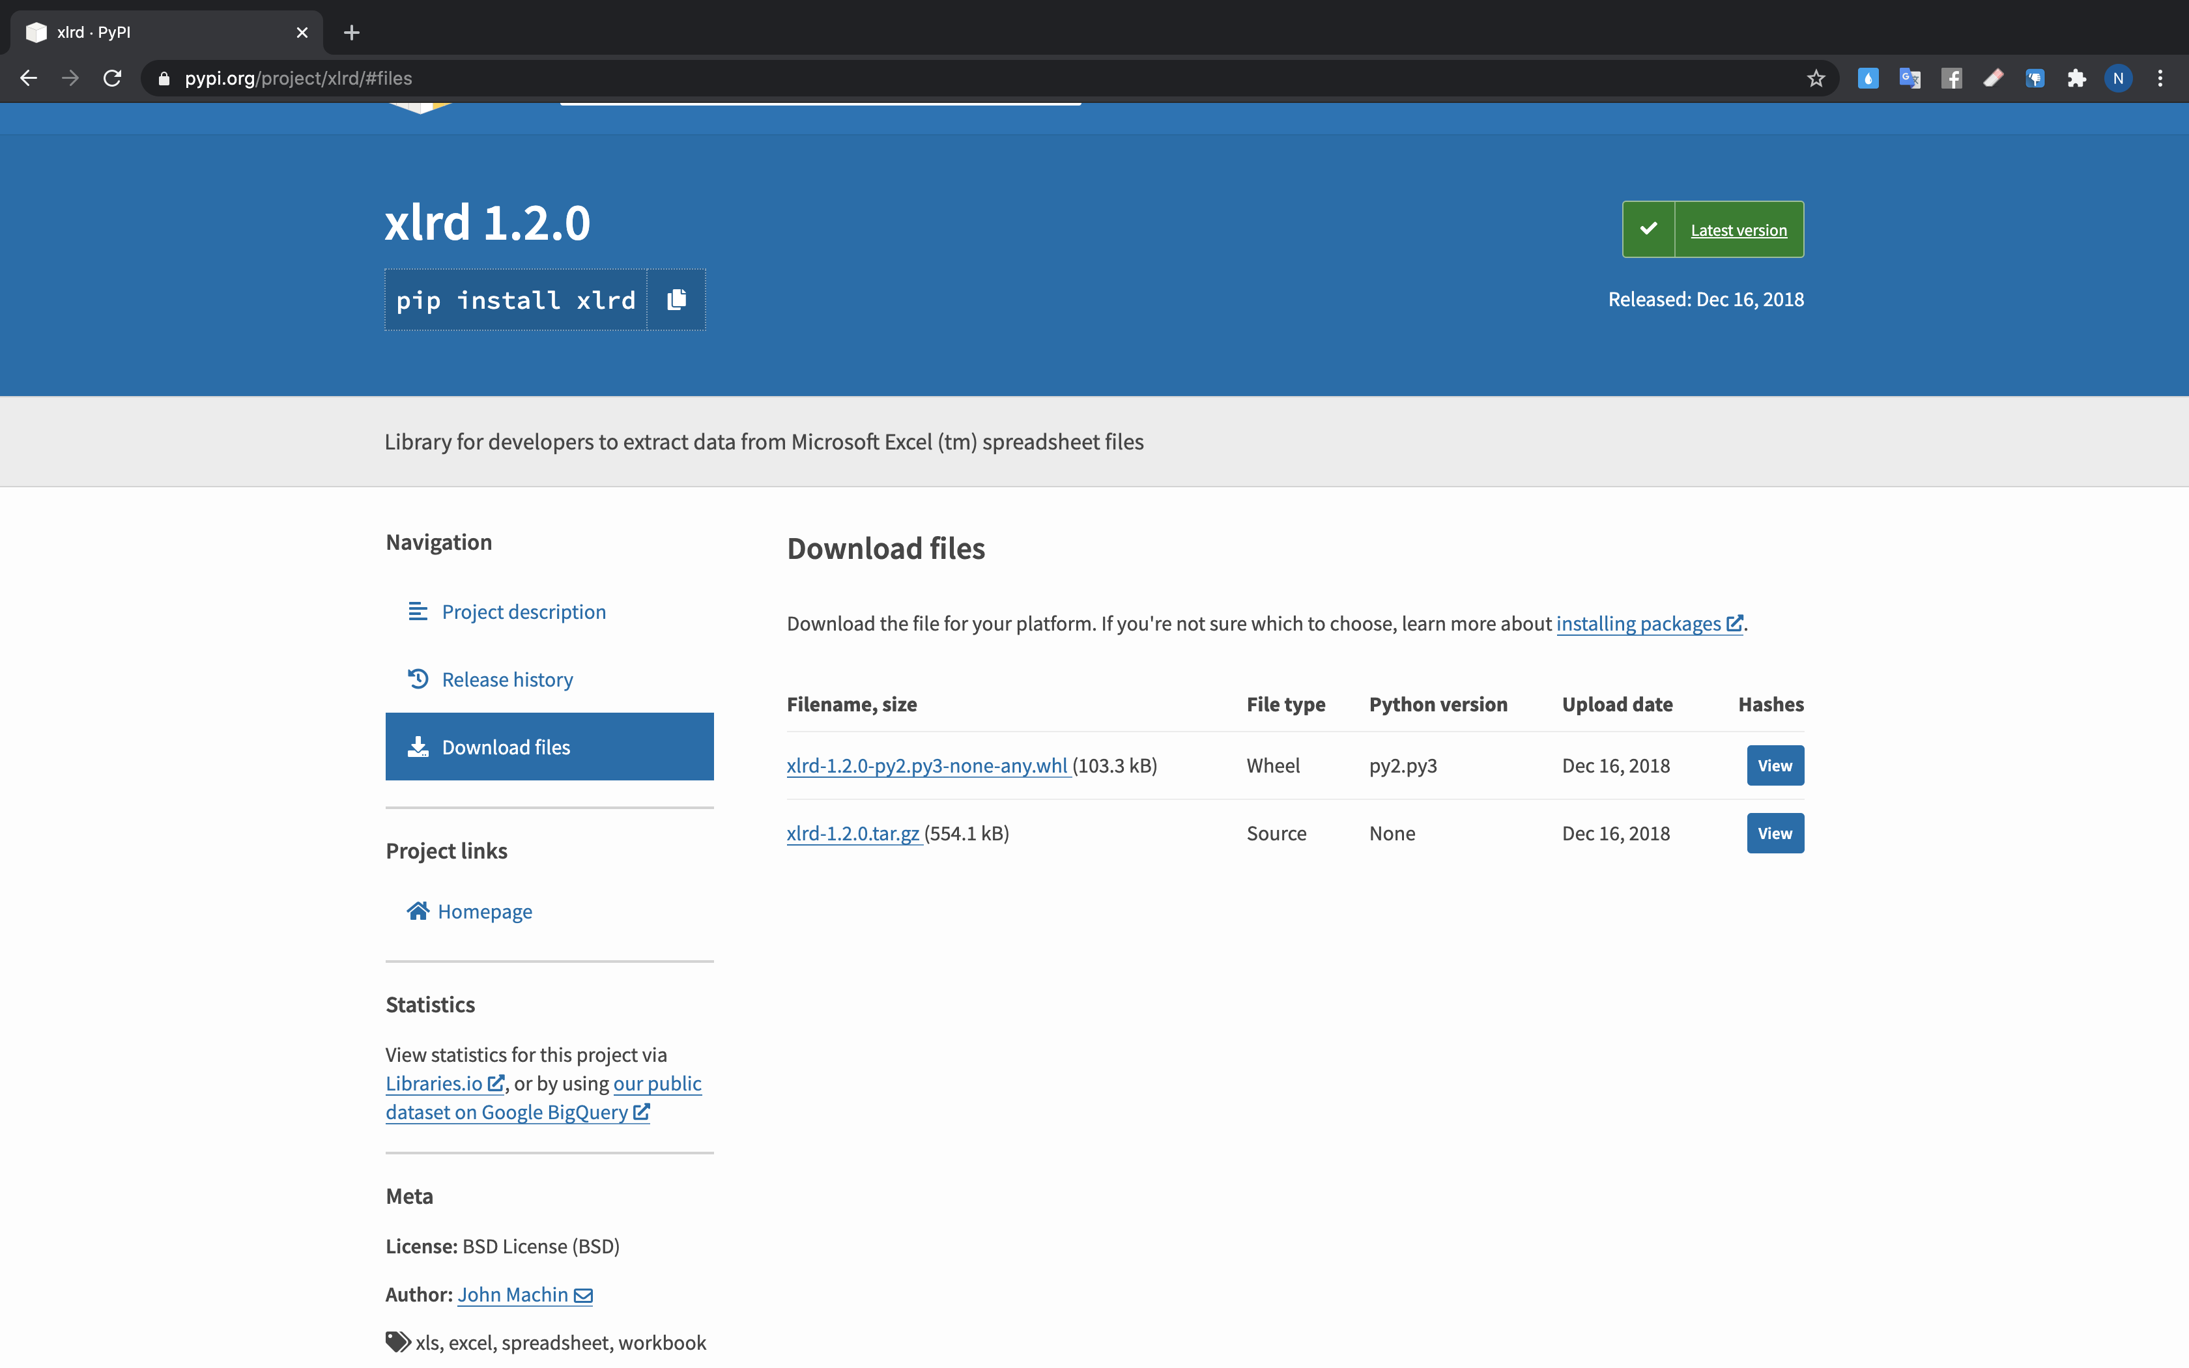Click the Python version column header
The height and width of the screenshot is (1368, 2189).
(1438, 704)
